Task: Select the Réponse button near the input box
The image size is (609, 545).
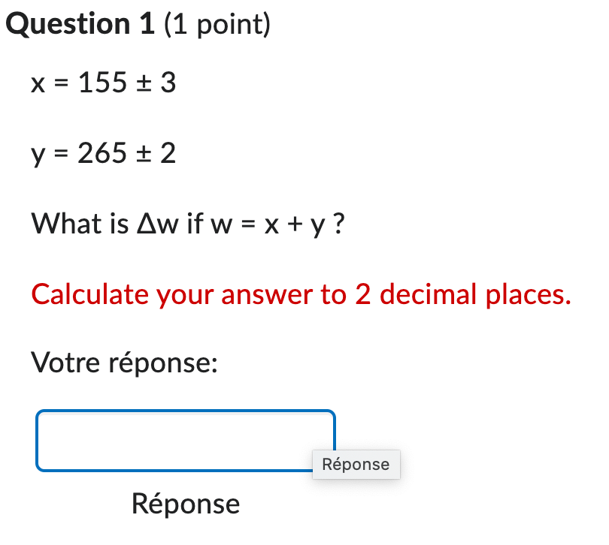Action: tap(356, 464)
